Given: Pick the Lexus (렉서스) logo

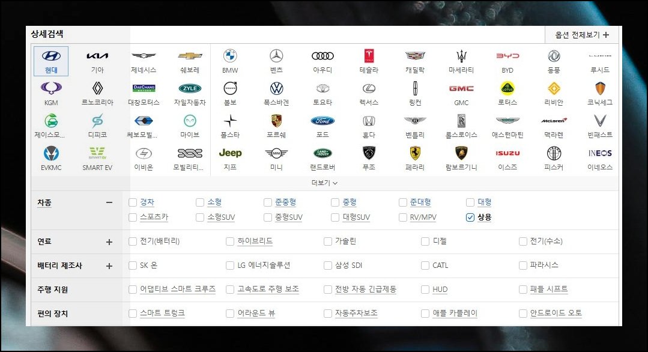Looking at the screenshot, I should (x=369, y=88).
